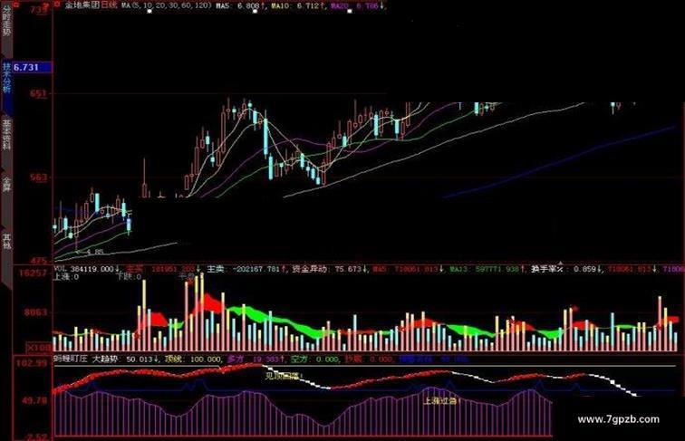This screenshot has width=685, height=441.
Task: Click the 8063 volume axis label
Action: (35, 312)
